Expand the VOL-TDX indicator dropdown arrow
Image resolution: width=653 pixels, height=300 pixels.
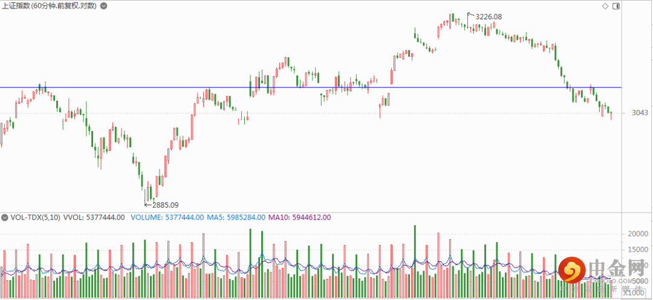pyautogui.click(x=5, y=217)
